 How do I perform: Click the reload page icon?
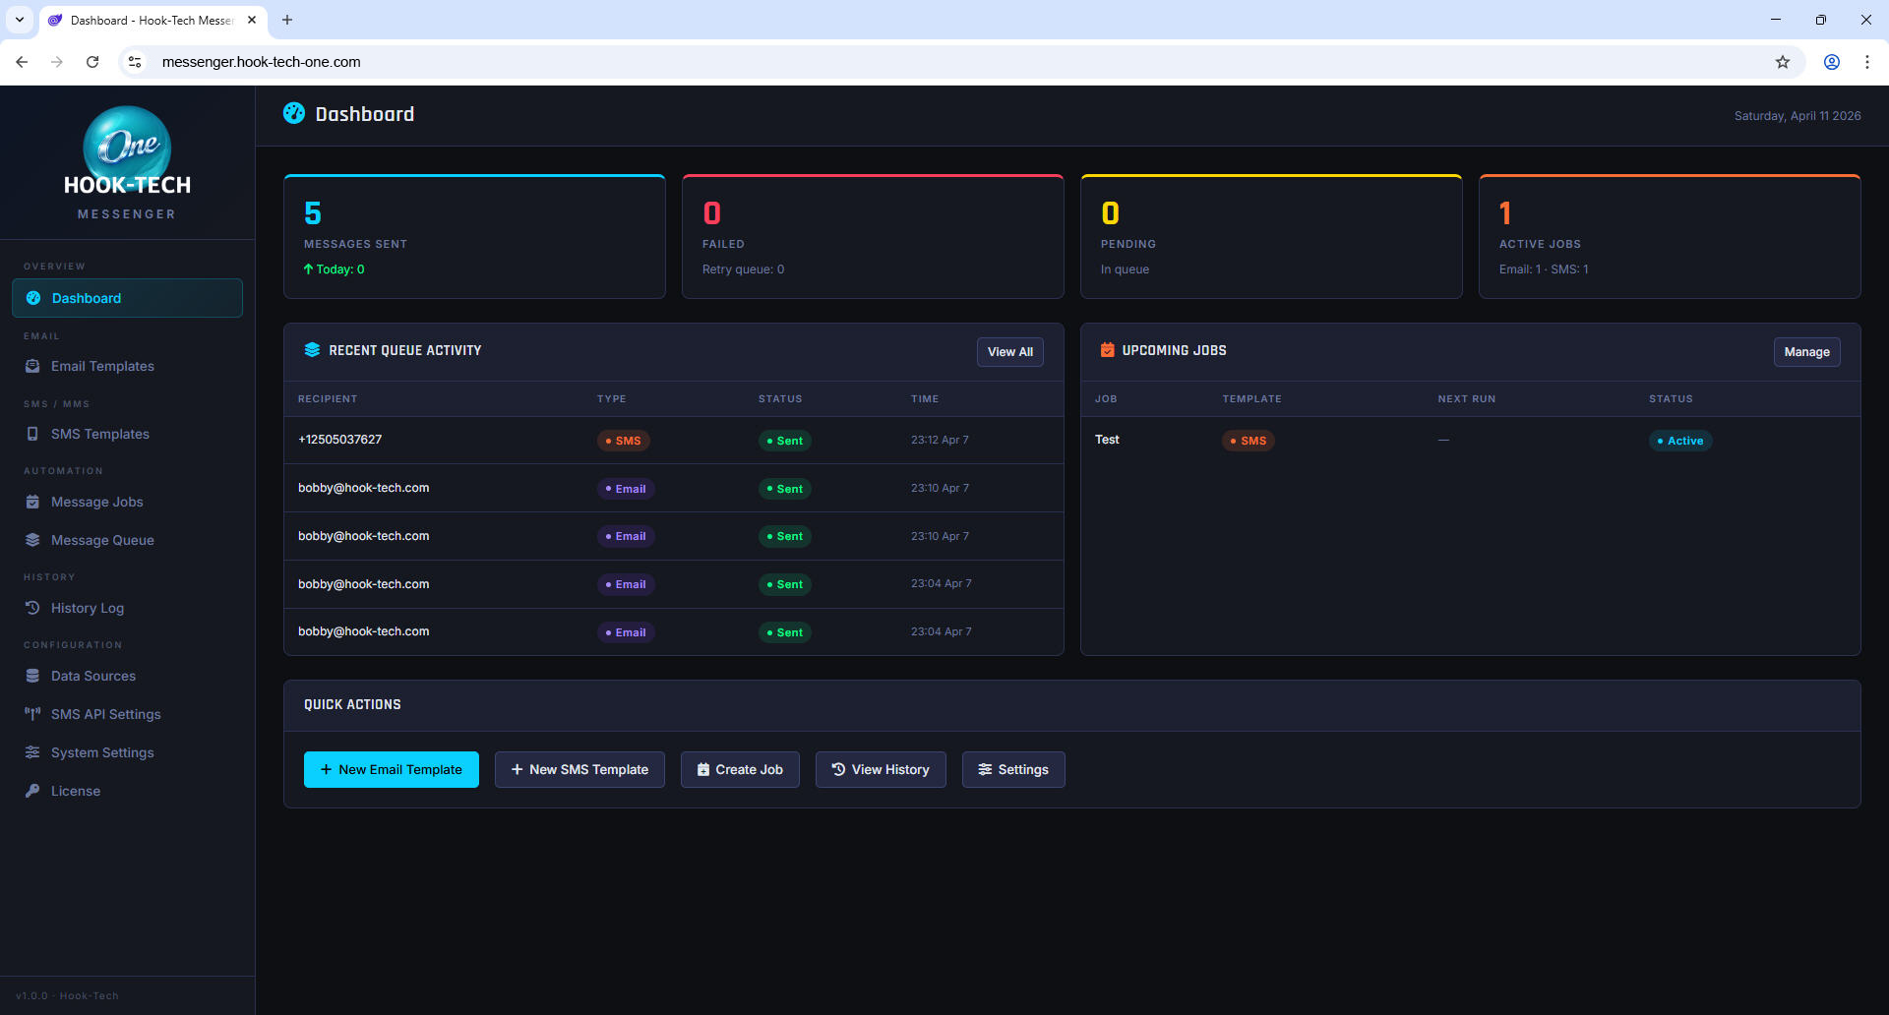coord(91,61)
